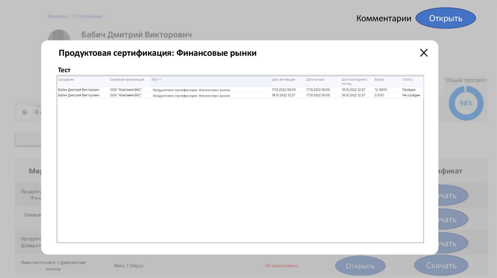Click the Сотрудник column header
This screenshot has height=278, width=497.
pos(66,80)
